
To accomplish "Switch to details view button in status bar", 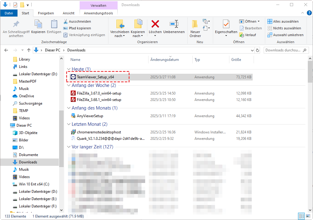I will (301, 216).
